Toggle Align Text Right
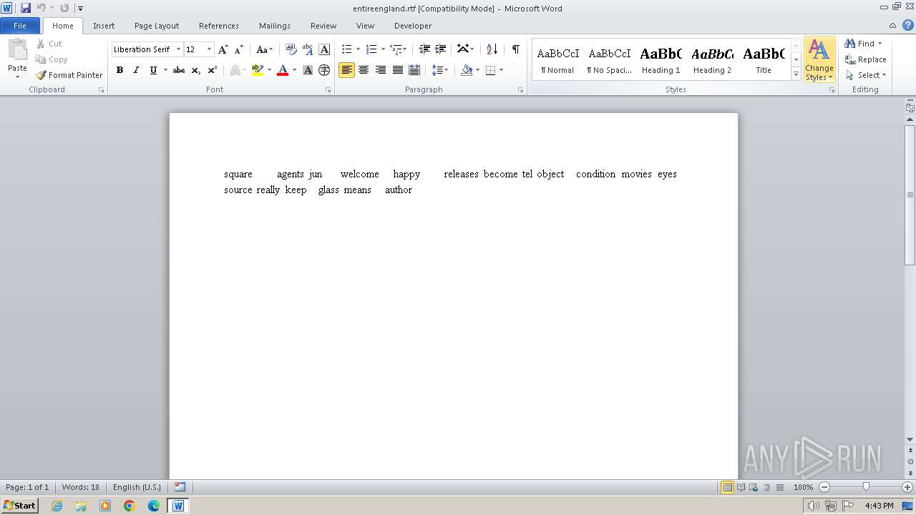The height and width of the screenshot is (515, 916). [381, 70]
